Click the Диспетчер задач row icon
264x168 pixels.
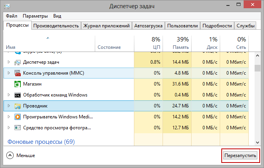(x=18, y=63)
